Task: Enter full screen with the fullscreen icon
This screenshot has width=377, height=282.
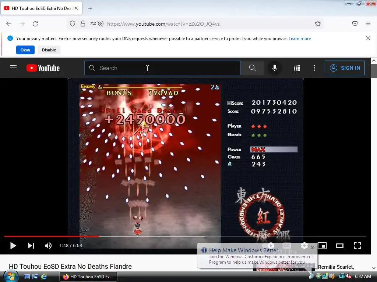Action: [x=357, y=246]
